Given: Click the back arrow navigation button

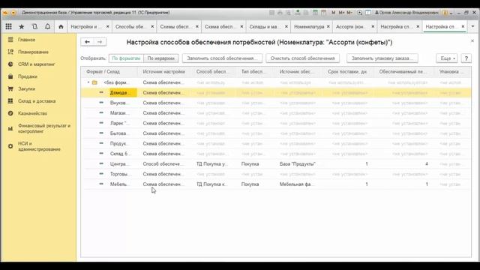Looking at the screenshot, I should [87, 42].
